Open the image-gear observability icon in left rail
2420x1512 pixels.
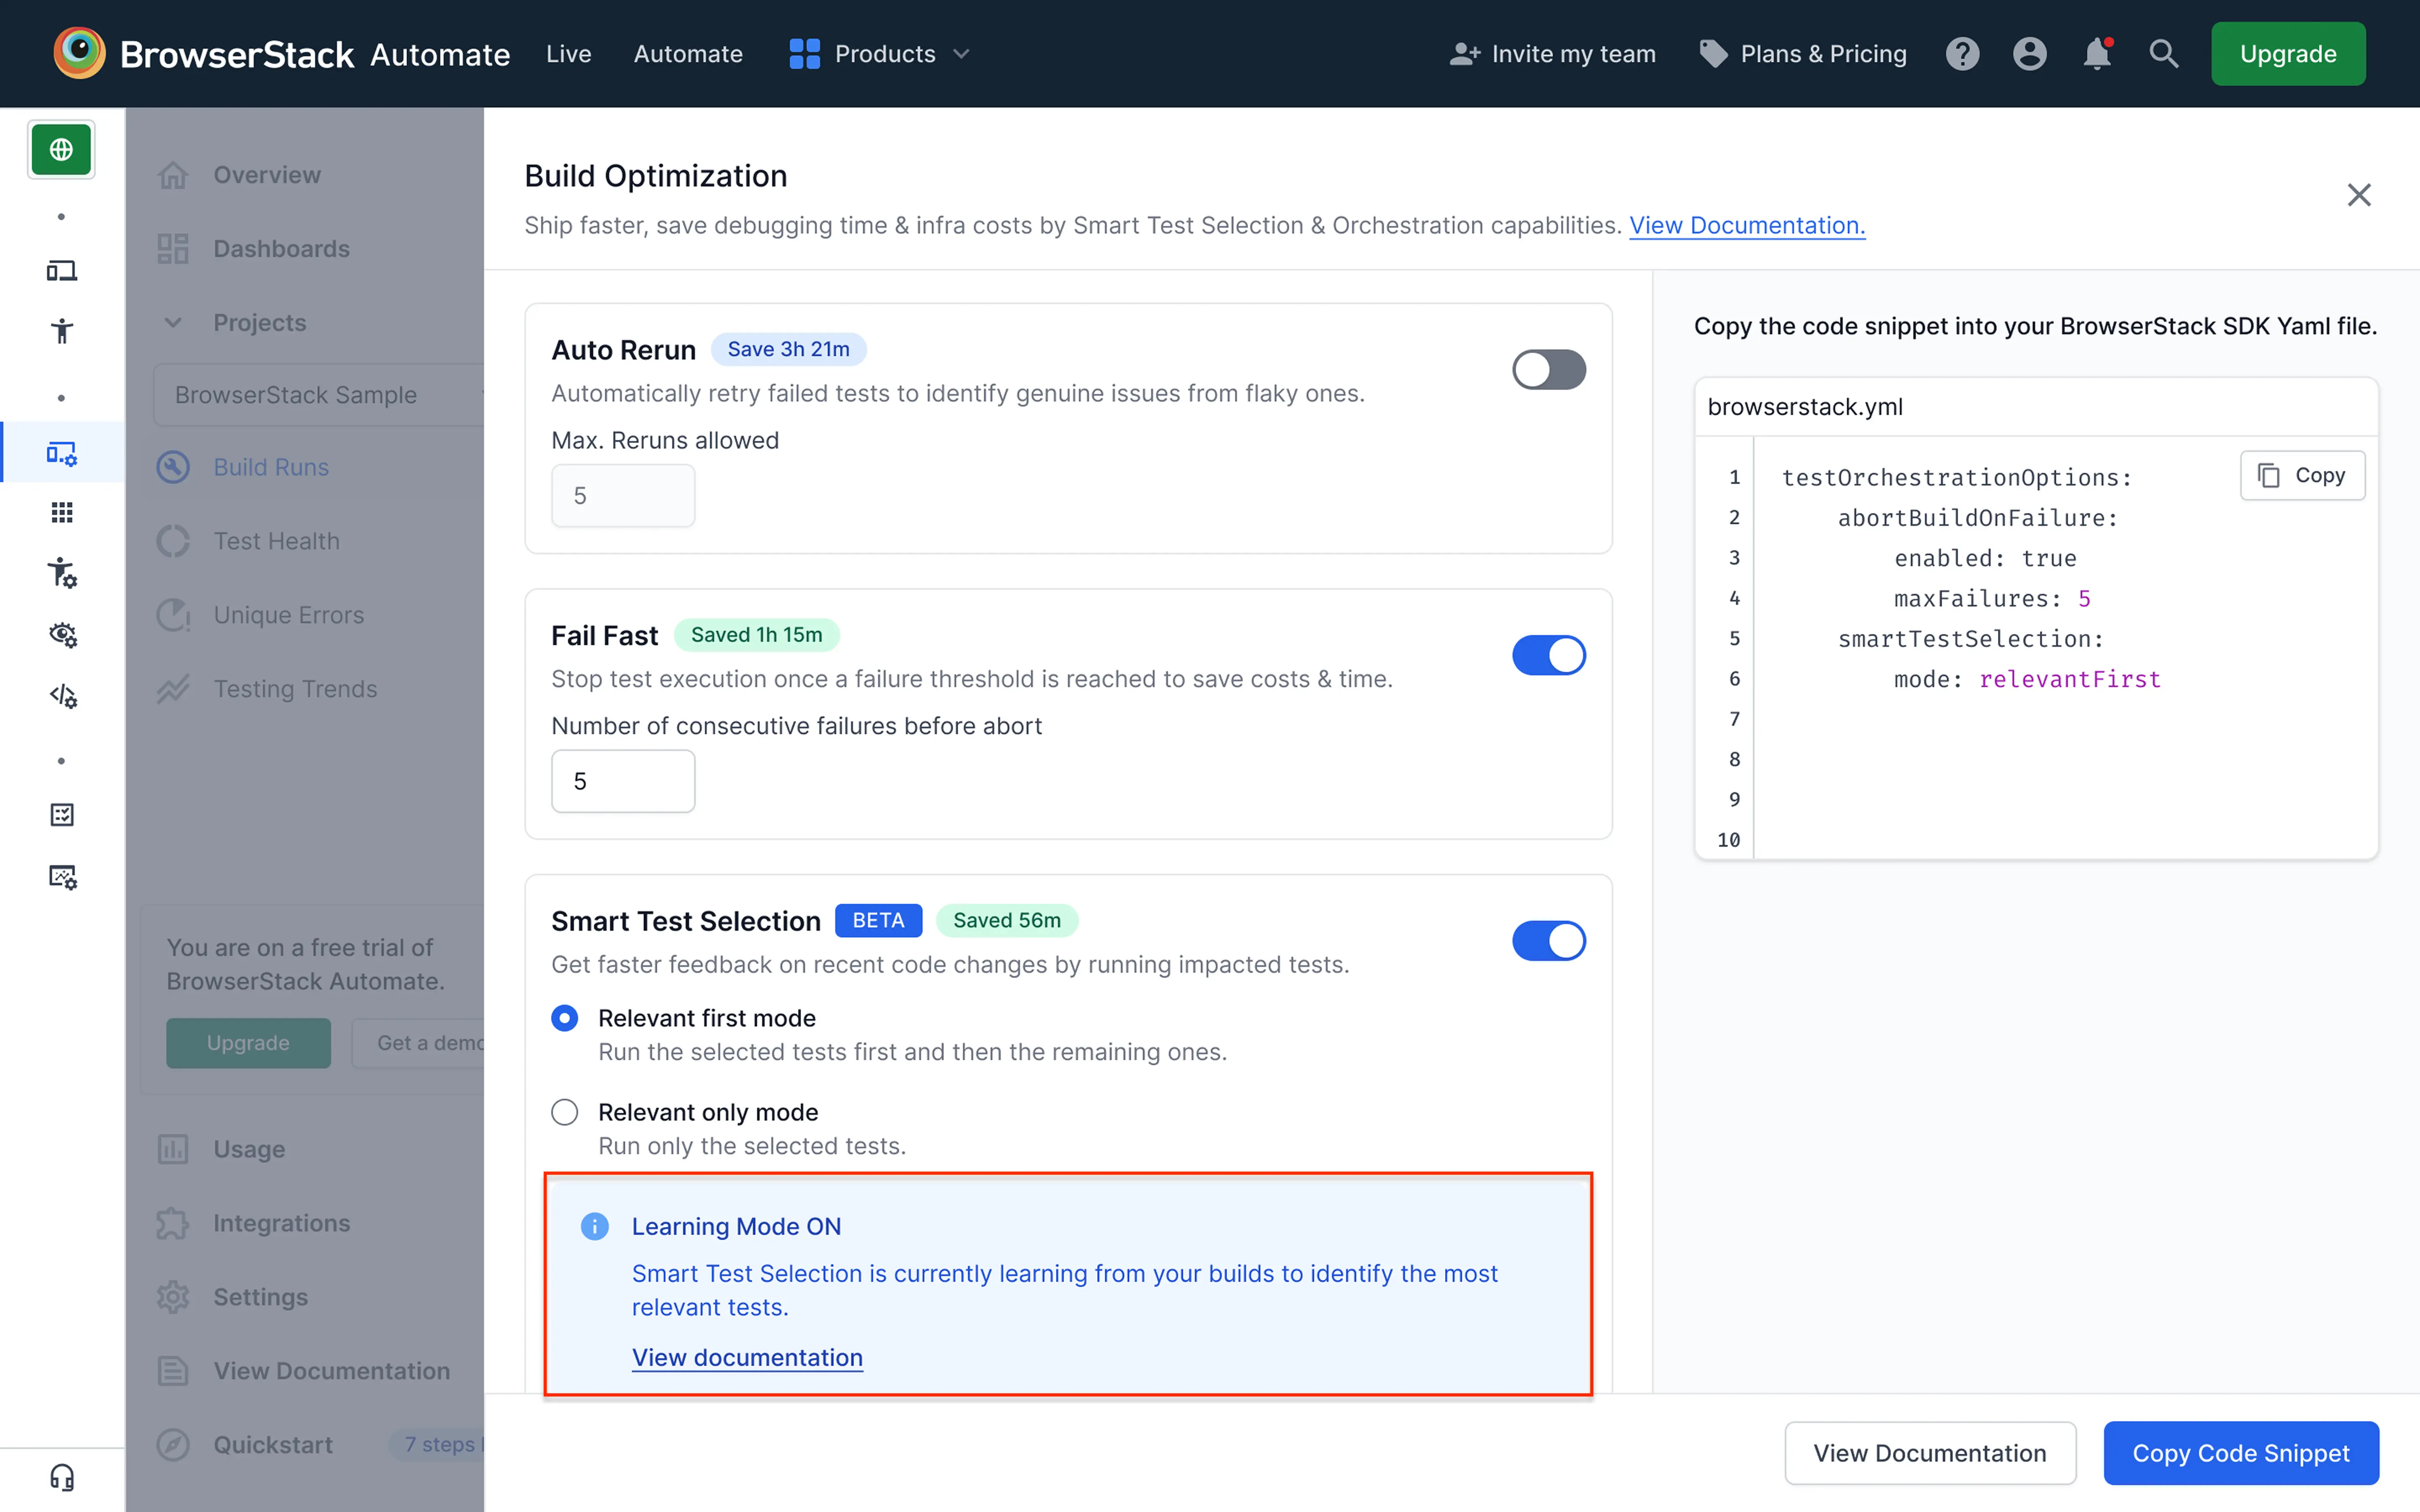coord(62,876)
